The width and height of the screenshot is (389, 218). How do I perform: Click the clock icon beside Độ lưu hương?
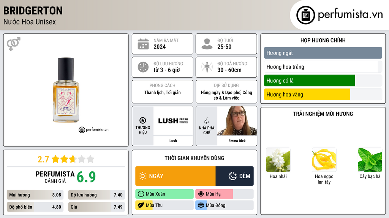pos(143,67)
